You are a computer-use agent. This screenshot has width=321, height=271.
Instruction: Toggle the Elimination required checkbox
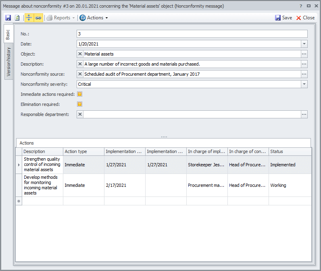coord(79,104)
